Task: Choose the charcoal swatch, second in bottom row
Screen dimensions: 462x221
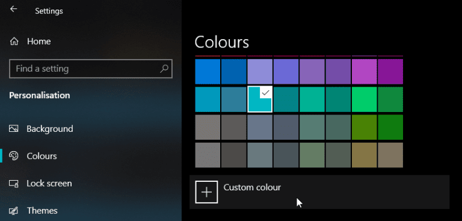Action: [x=233, y=155]
